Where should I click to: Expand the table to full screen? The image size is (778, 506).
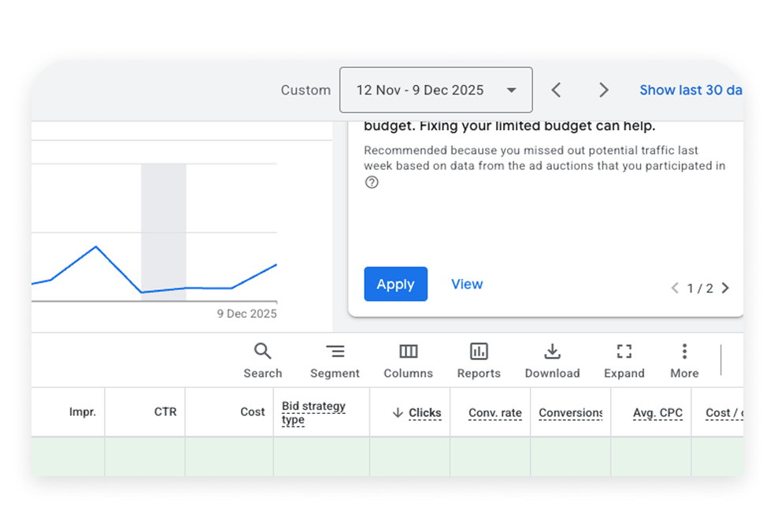pyautogui.click(x=624, y=360)
